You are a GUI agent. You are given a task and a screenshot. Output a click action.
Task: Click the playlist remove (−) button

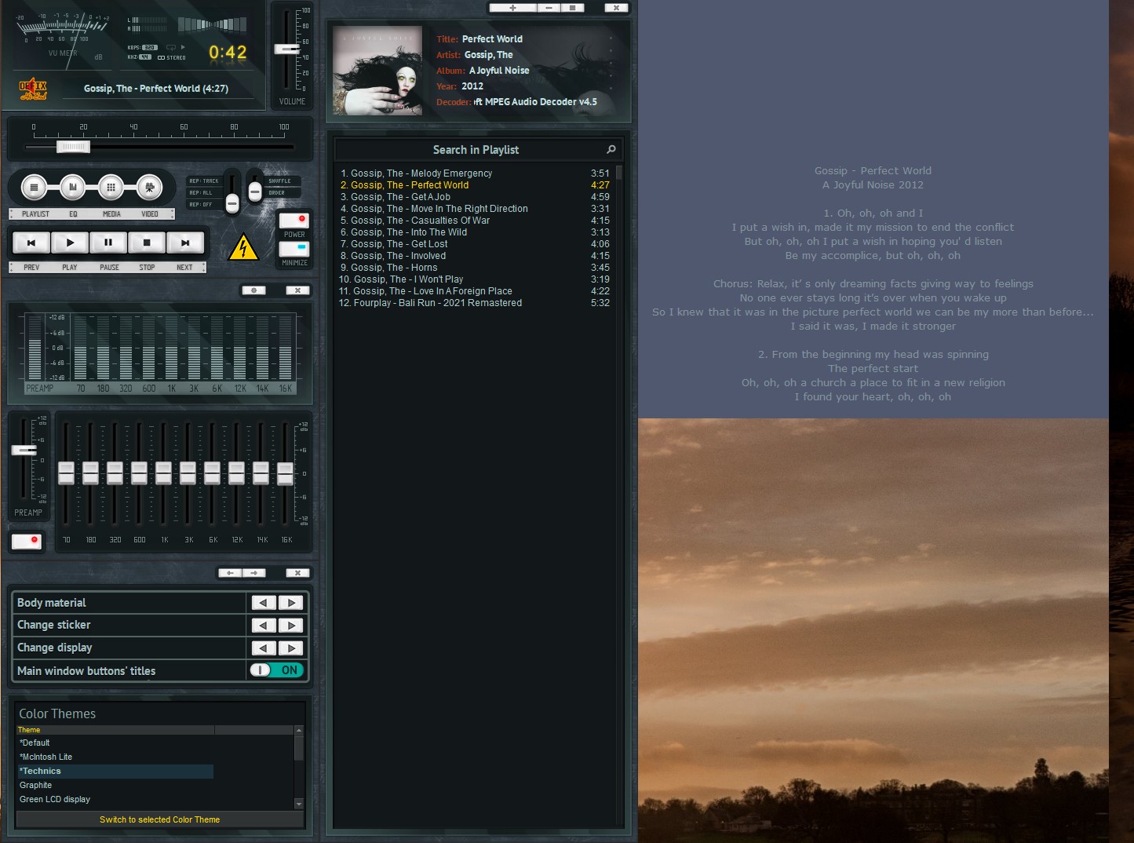pyautogui.click(x=549, y=8)
